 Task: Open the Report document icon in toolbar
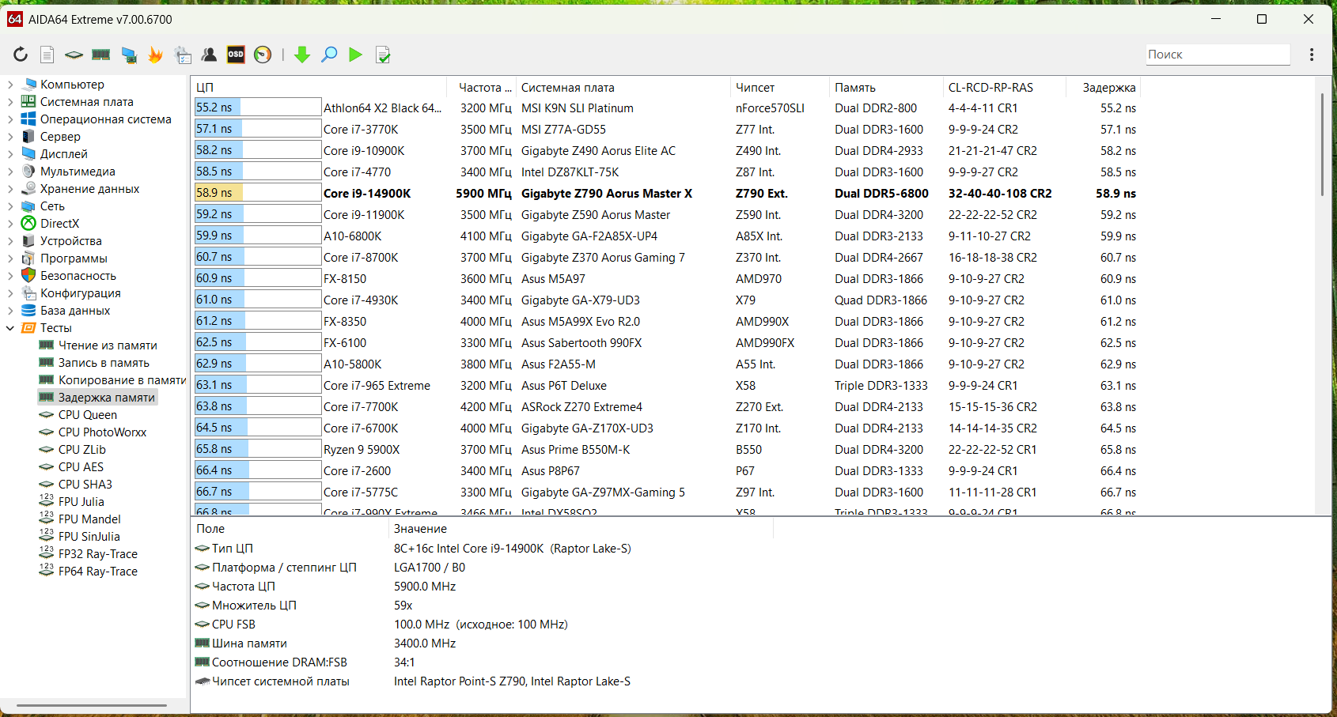47,55
